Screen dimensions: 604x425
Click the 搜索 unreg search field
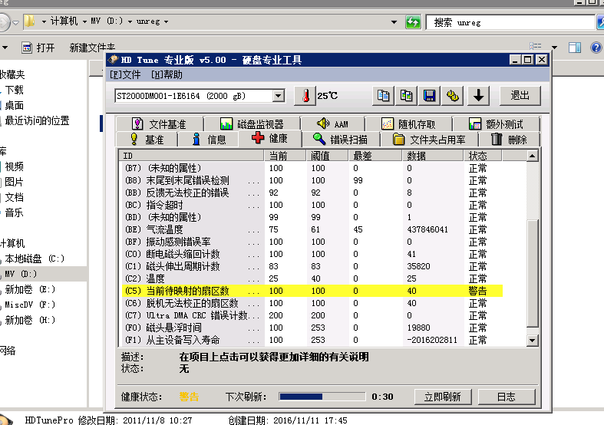(510, 22)
